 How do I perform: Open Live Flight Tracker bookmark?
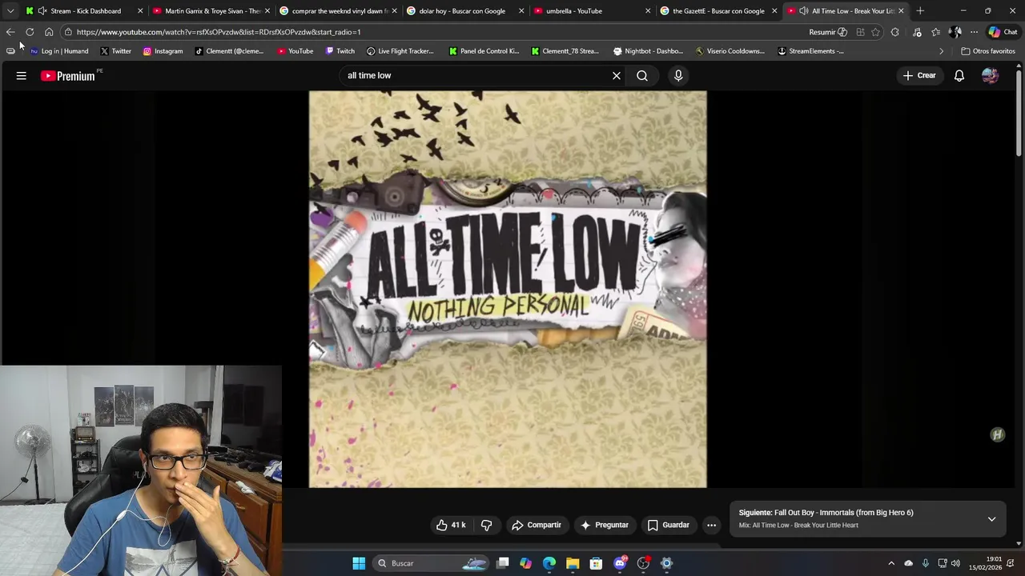click(400, 51)
